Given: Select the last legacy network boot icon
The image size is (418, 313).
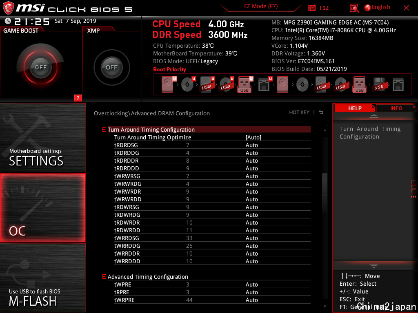Looking at the screenshot, I should point(398,85).
